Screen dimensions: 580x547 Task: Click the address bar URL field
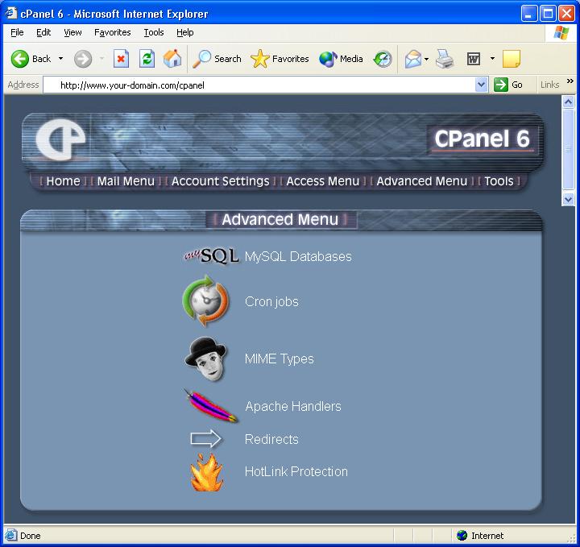(259, 85)
